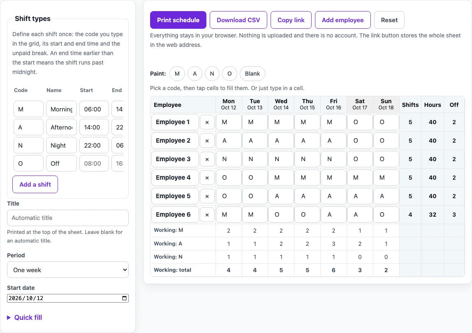Image resolution: width=472 pixels, height=333 pixels.
Task: Edit the shift code M field
Action: pos(29,109)
